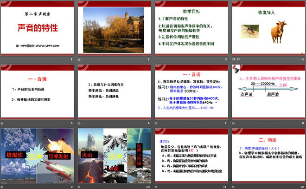Screen dimensions: 306x189
Task: Click the animation star under slide 12
Action: pyautogui.click(x=233, y=187)
